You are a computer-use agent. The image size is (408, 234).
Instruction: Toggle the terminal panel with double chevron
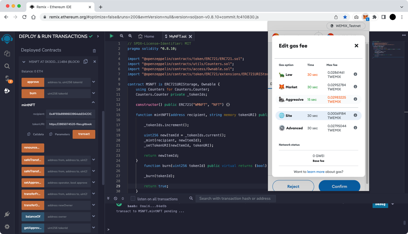[x=108, y=198]
